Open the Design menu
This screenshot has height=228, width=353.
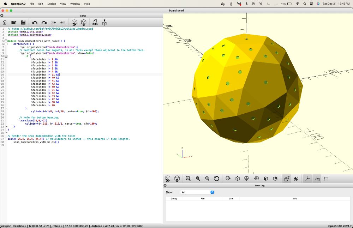pyautogui.click(x=52, y=4)
